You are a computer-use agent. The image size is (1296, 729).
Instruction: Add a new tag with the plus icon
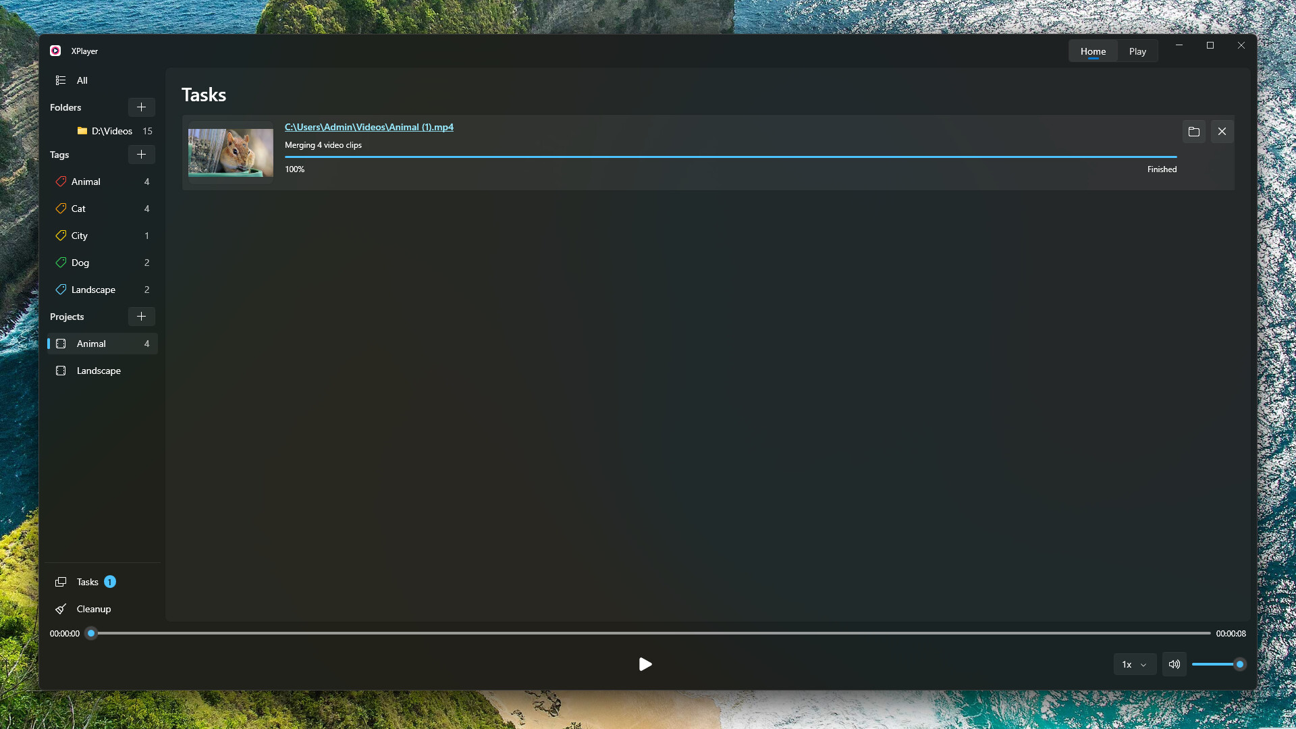point(141,155)
